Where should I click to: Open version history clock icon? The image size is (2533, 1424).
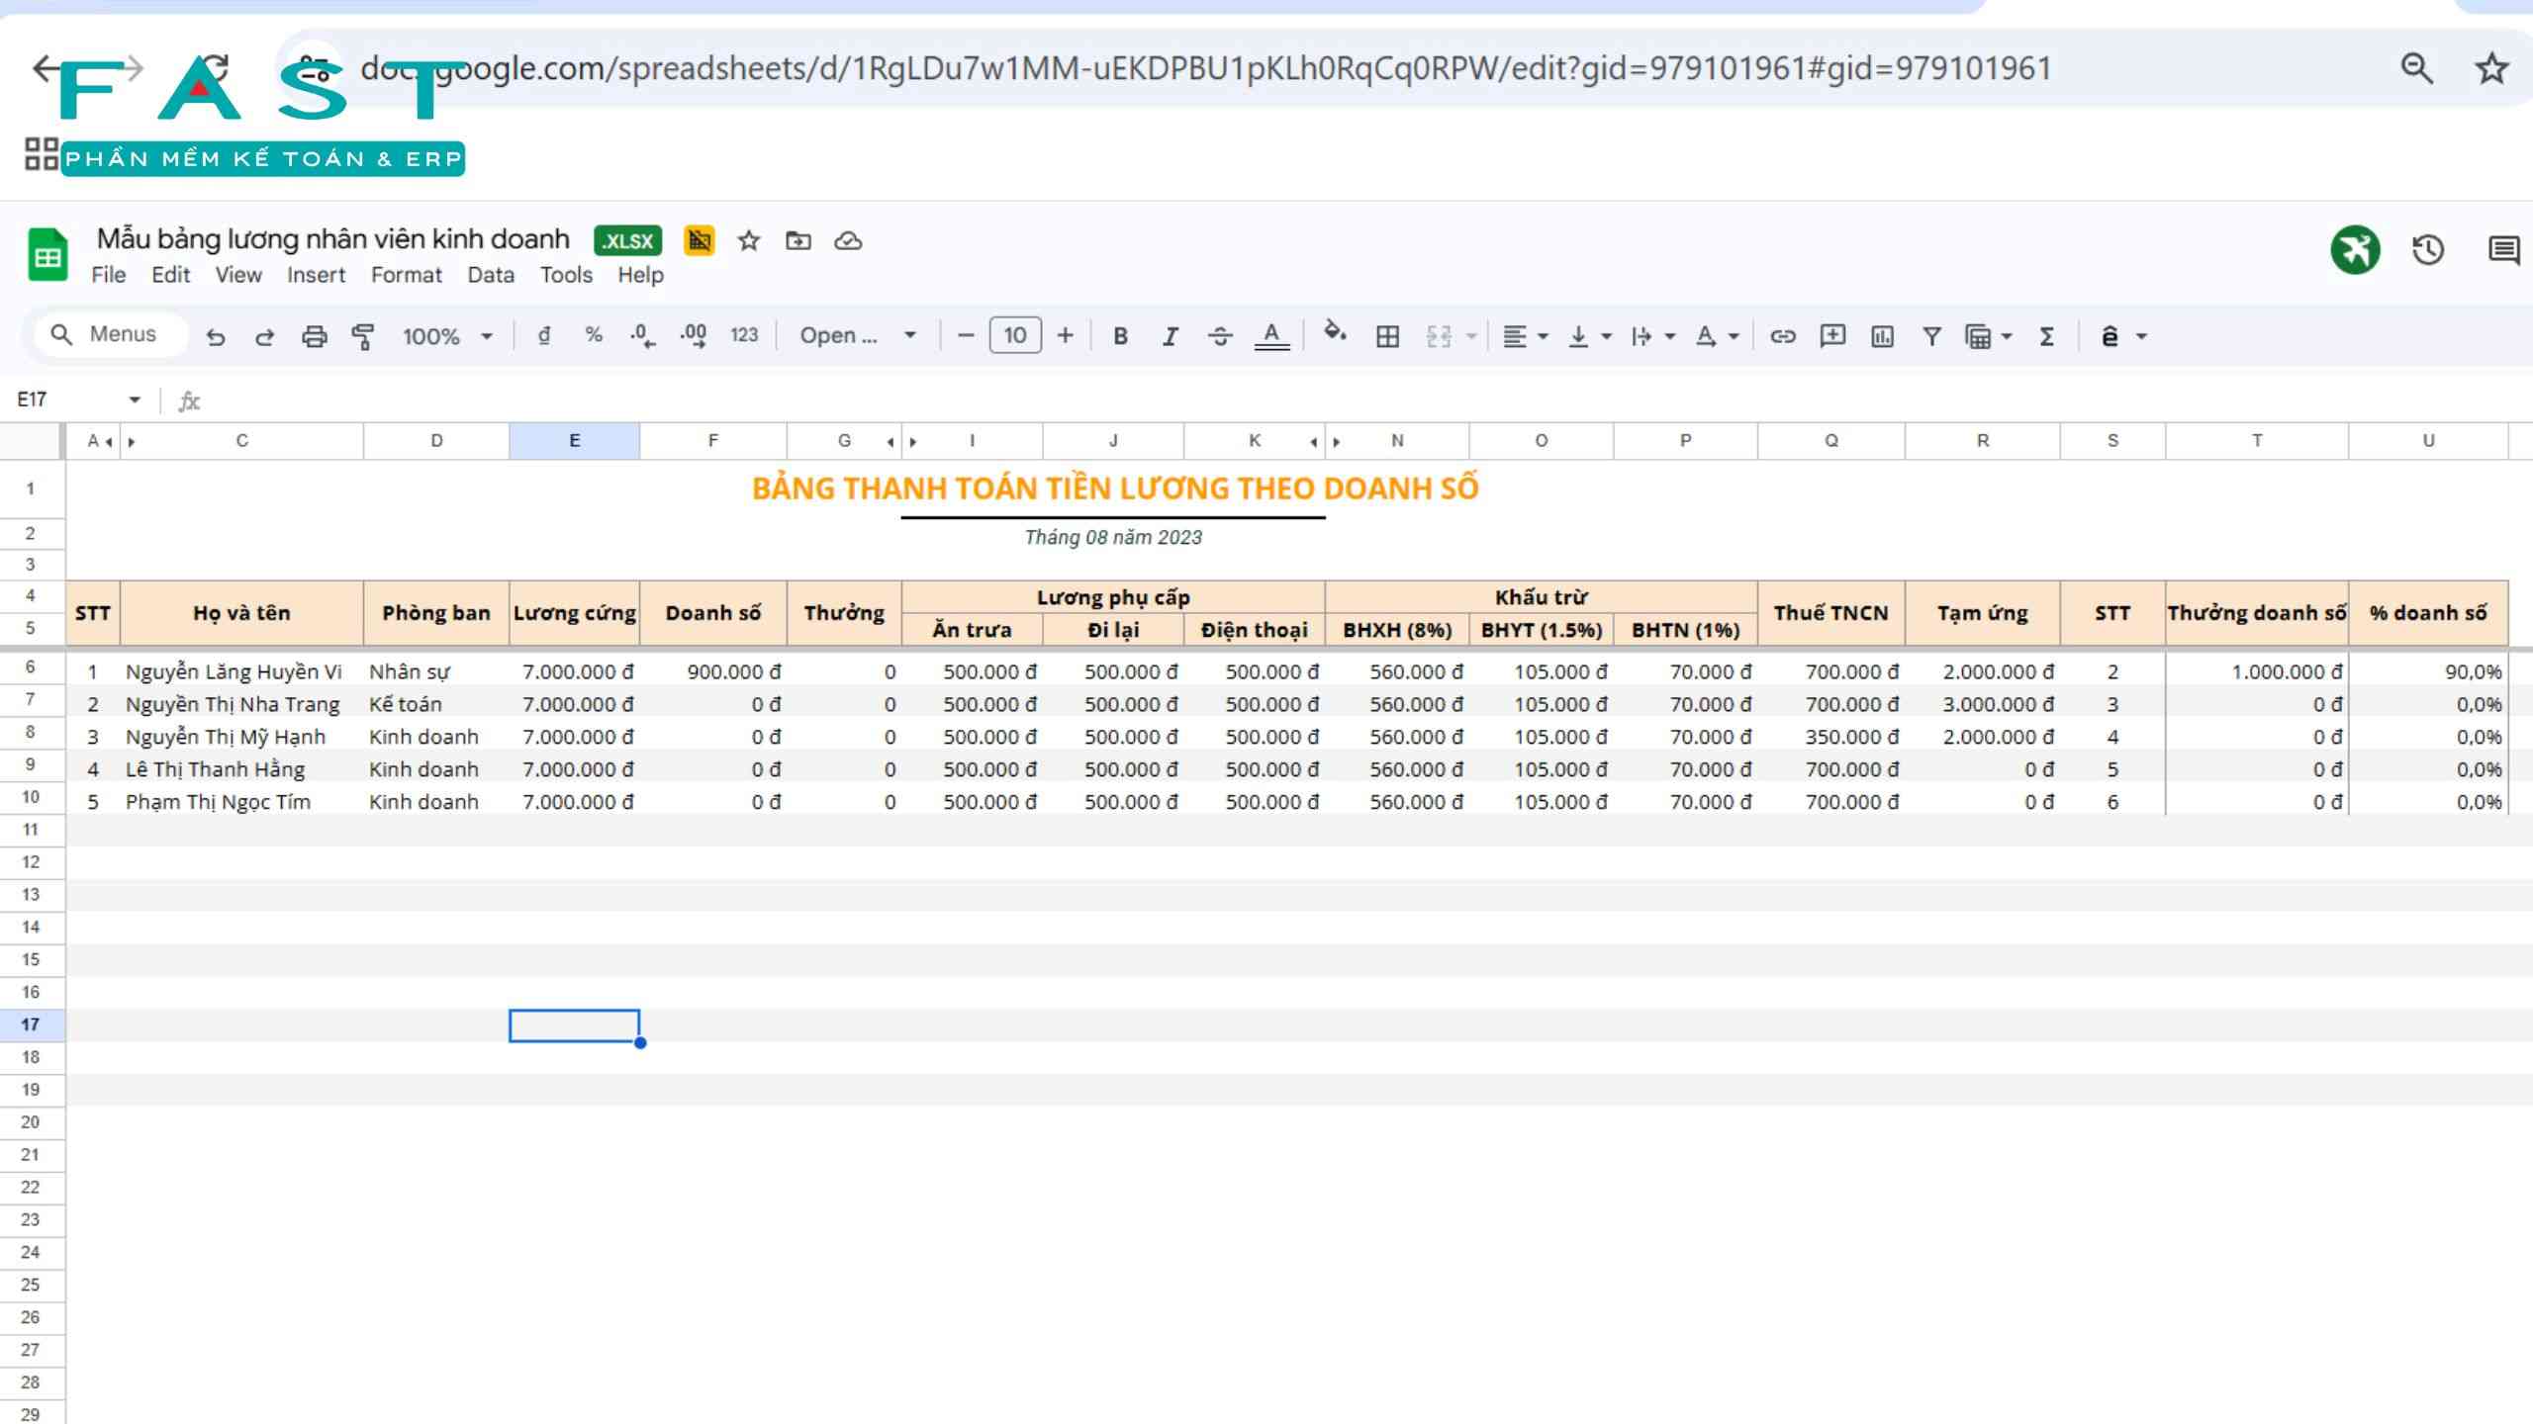point(2427,250)
